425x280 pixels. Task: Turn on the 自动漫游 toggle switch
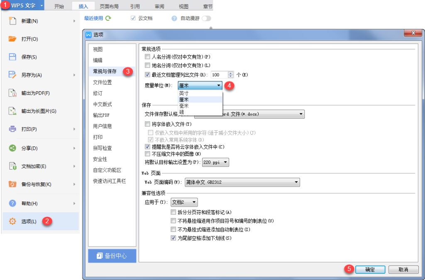click(x=205, y=18)
